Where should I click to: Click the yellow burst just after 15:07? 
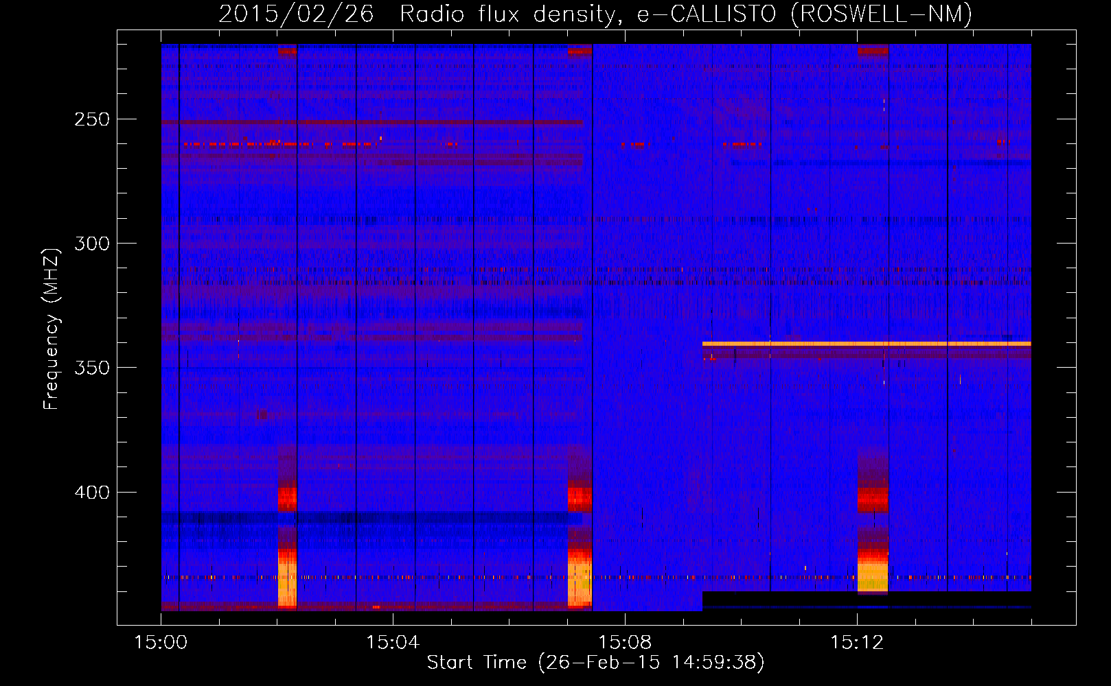tap(580, 580)
